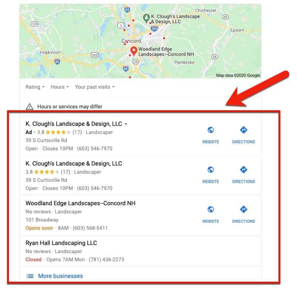
Task: Open website for the K. Clough's ad listing
Action: click(211, 135)
